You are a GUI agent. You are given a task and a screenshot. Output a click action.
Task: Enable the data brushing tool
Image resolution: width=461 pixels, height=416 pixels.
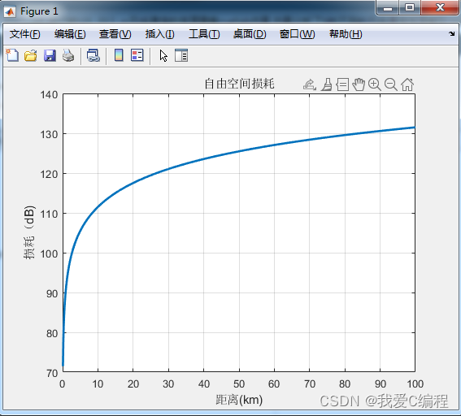pyautogui.click(x=327, y=84)
